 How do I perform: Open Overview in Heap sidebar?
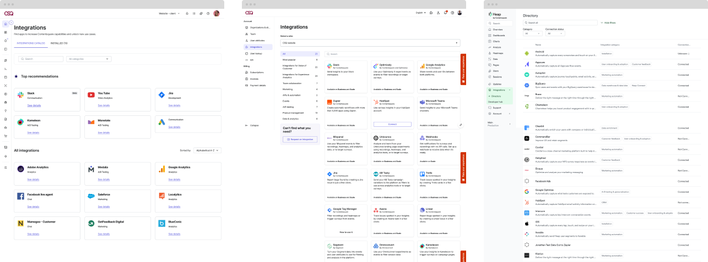pos(495,29)
